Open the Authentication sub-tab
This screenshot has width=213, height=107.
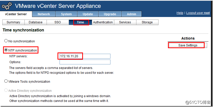103,22
